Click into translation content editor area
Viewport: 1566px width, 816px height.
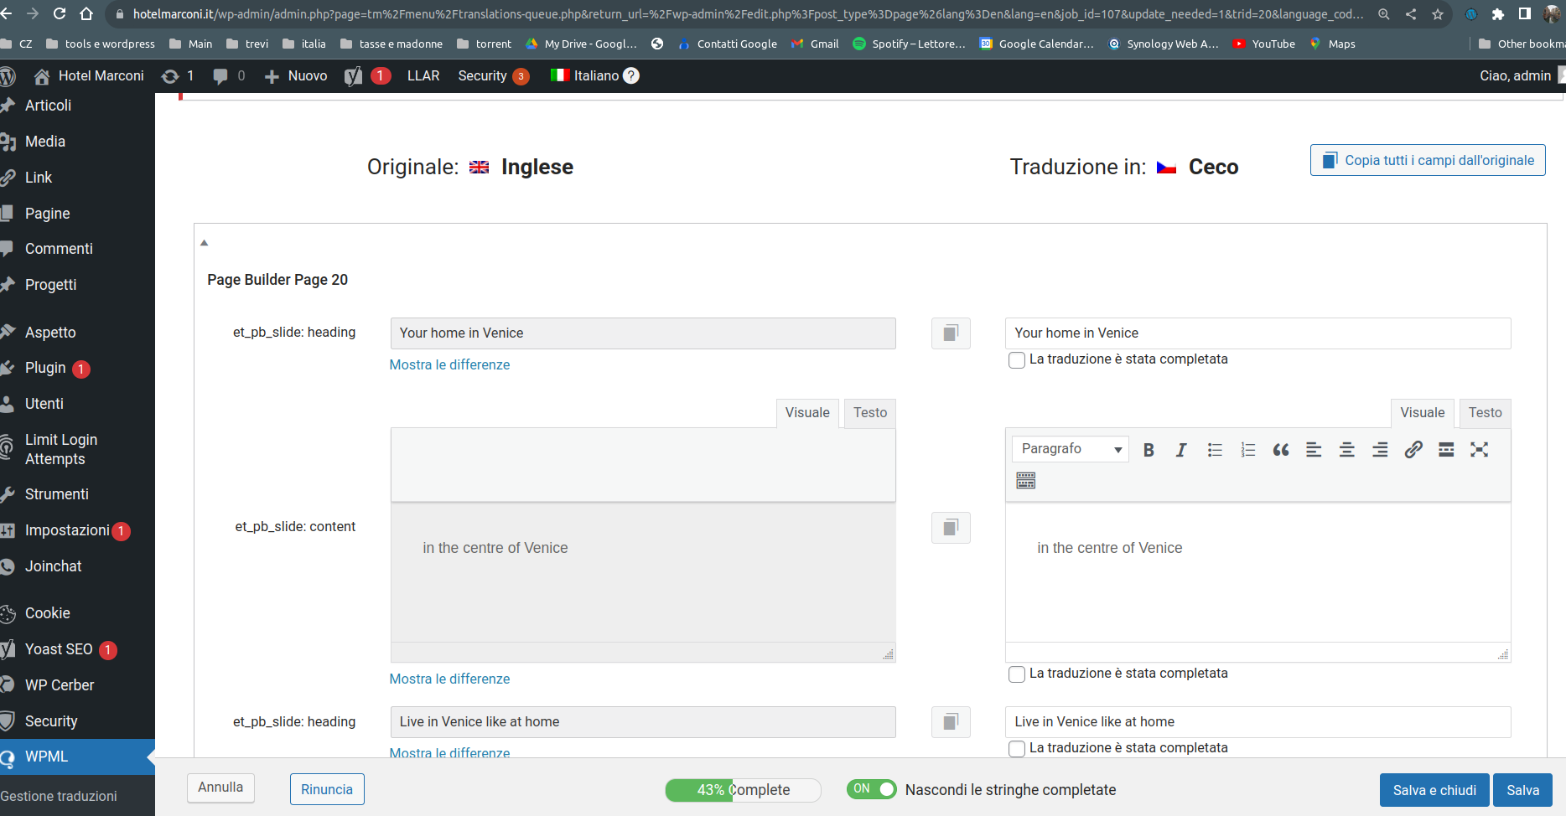tap(1257, 573)
